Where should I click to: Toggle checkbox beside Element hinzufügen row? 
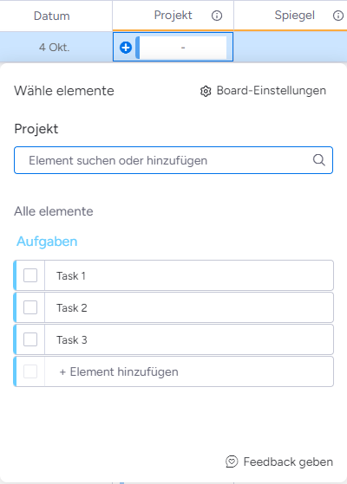(x=30, y=371)
